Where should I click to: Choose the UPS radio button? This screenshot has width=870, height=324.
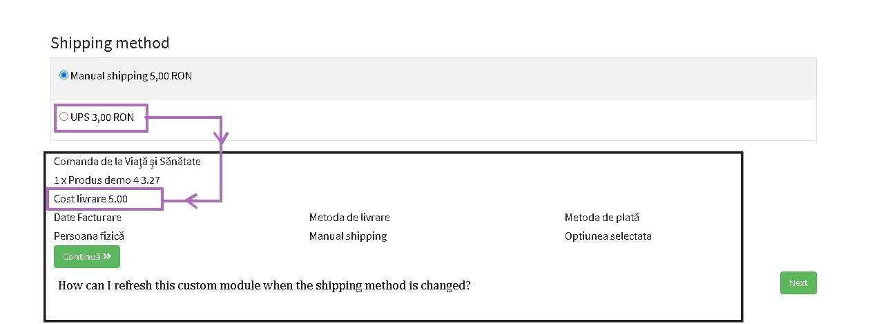click(64, 117)
